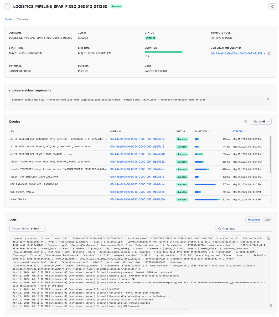Screen dimensions: 279x317
Task: Click the SQL column header
Action: 13,131
